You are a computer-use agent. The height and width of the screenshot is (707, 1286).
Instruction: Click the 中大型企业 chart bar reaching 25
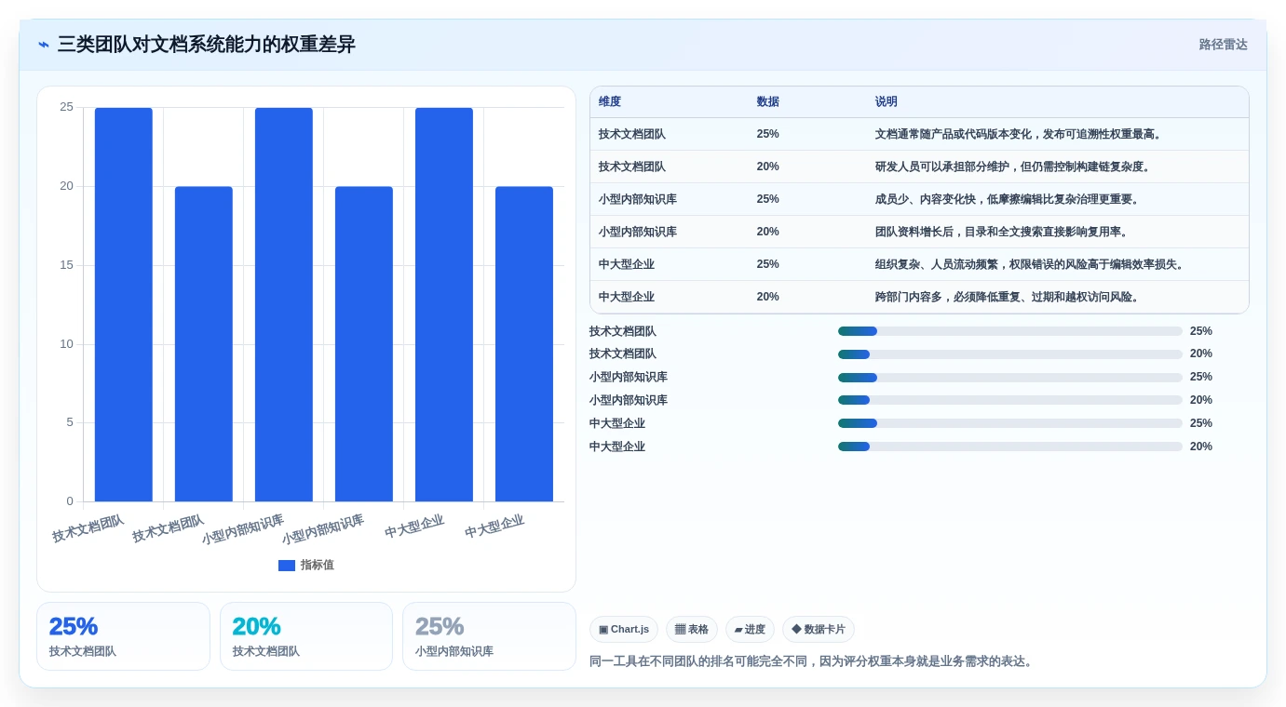click(x=444, y=304)
